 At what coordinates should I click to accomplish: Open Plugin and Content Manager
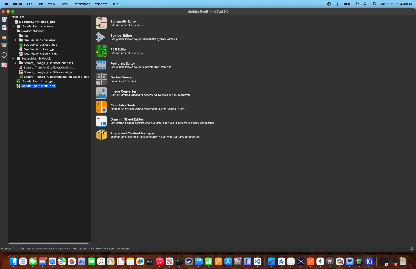pos(101,135)
